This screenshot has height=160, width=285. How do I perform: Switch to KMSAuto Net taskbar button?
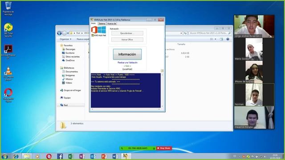click(x=126, y=156)
